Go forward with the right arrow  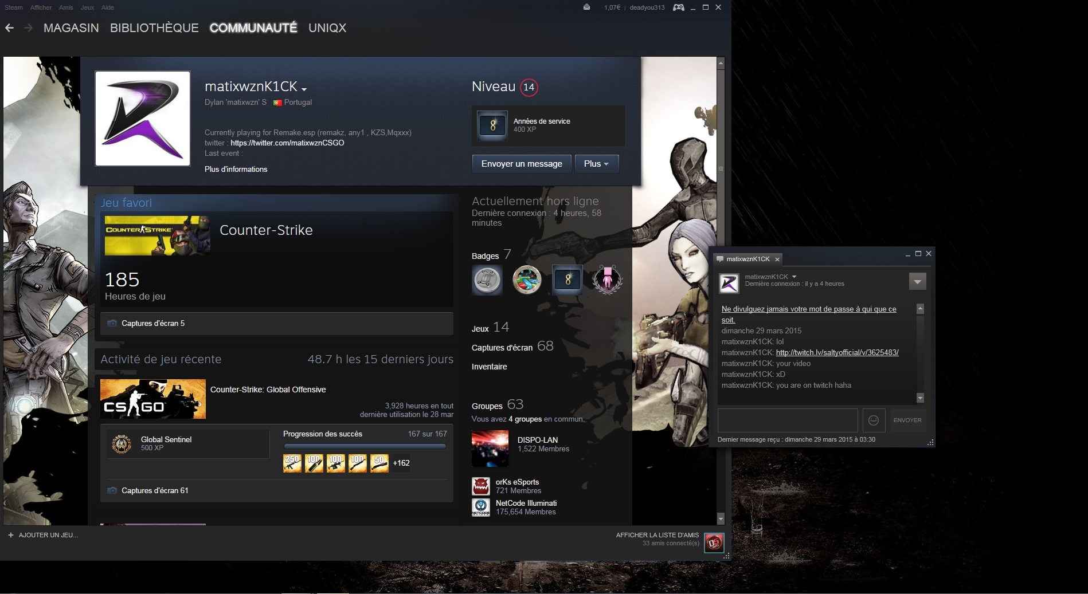pyautogui.click(x=28, y=27)
